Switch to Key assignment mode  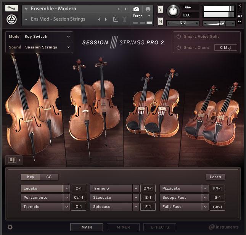[x=31, y=177]
